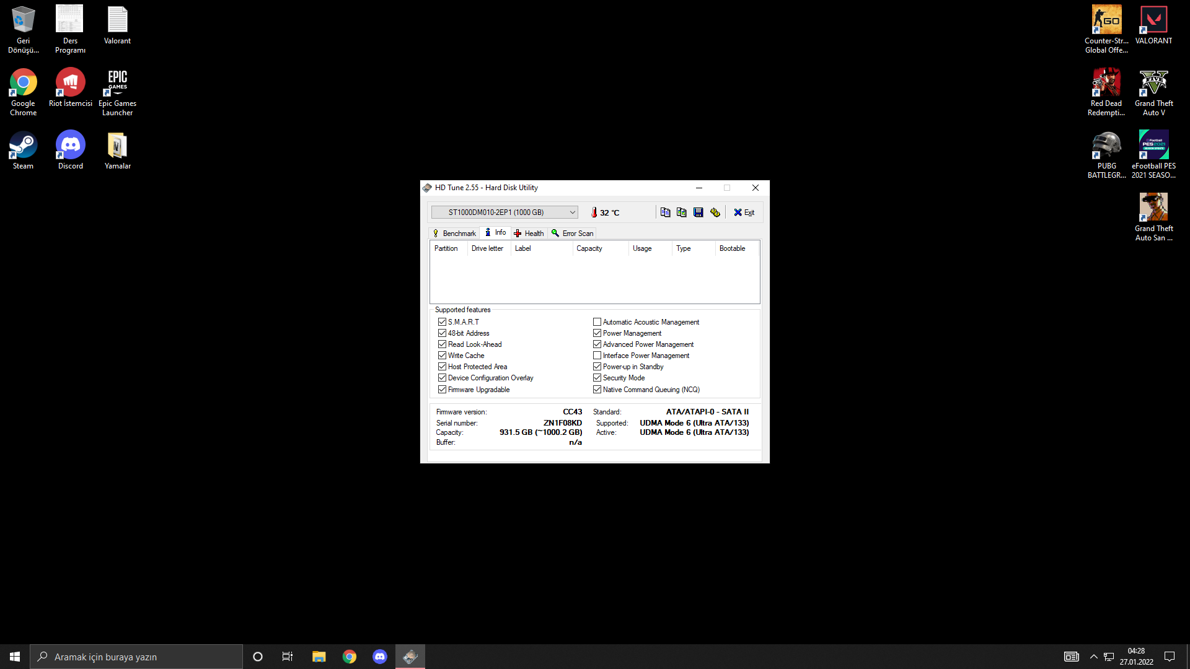Click the HD Tune icon on the taskbar
The height and width of the screenshot is (669, 1190).
click(410, 656)
